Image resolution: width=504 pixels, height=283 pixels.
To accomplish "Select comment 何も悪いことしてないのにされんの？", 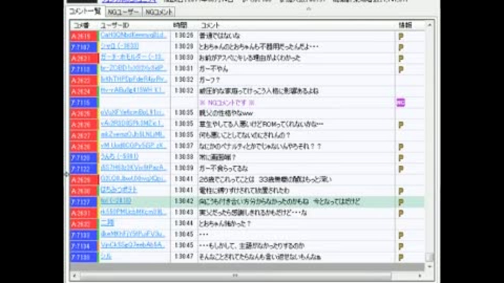I will [x=245, y=135].
